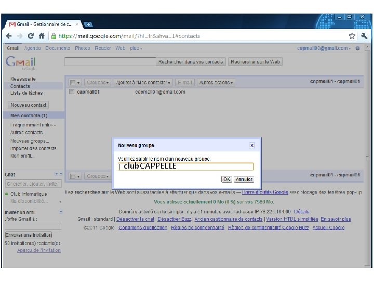Click Rechercher sur le Web button
The height and width of the screenshot is (281, 374).
(255, 62)
